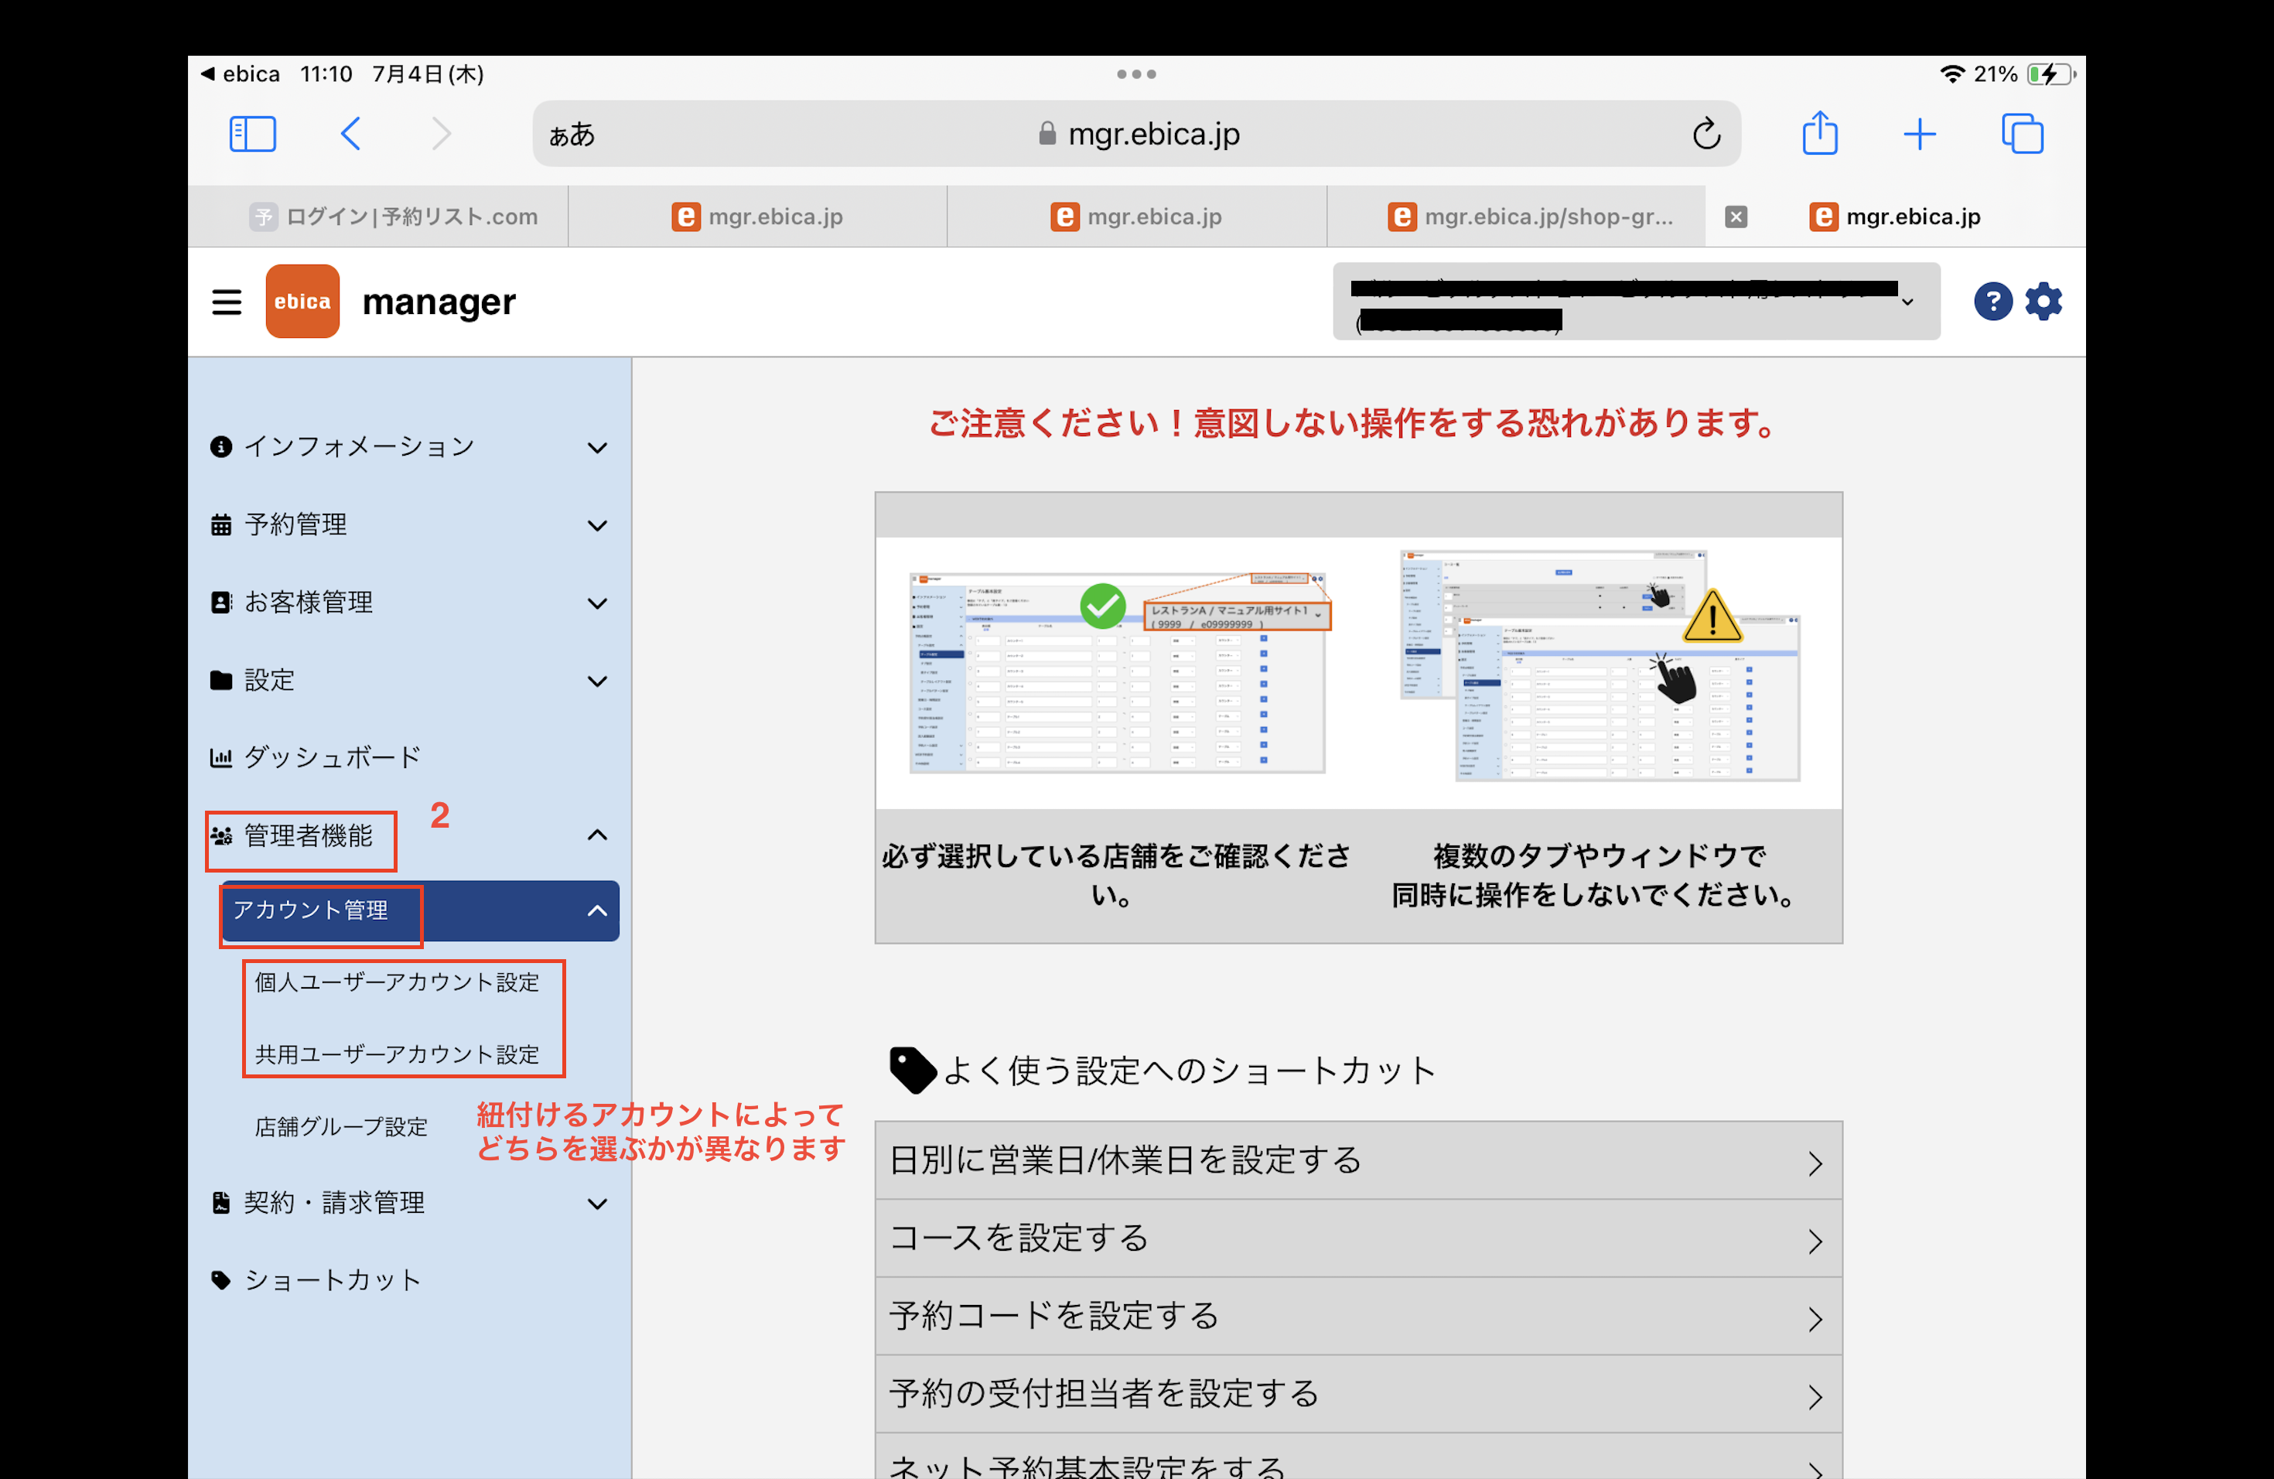
Task: Click the ダッシュボード chart icon
Action: click(x=220, y=757)
